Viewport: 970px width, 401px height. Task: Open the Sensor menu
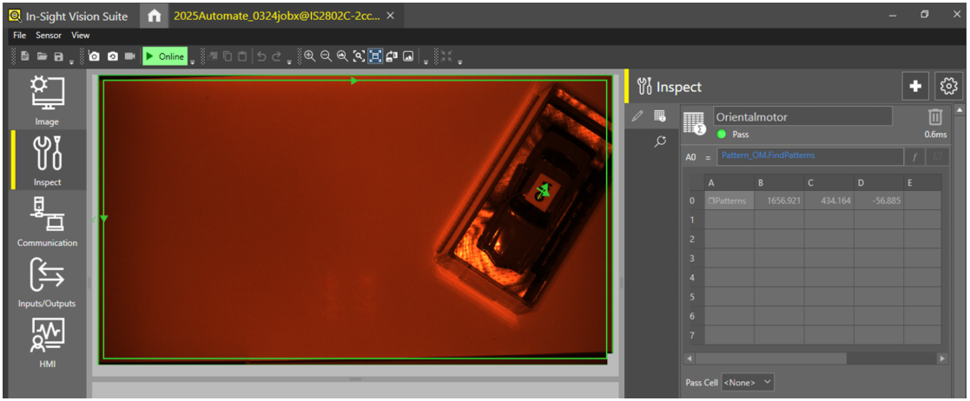(48, 36)
